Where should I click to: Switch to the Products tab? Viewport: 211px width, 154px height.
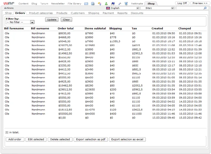[x=62, y=13]
